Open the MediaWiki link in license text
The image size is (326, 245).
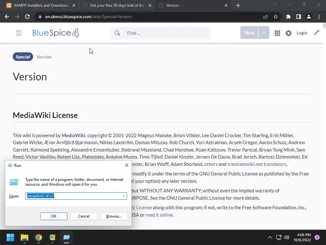[x=74, y=135]
